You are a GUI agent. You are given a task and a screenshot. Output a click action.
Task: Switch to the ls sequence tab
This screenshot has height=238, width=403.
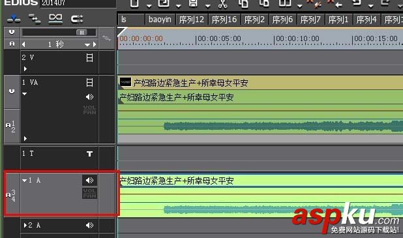pos(131,20)
